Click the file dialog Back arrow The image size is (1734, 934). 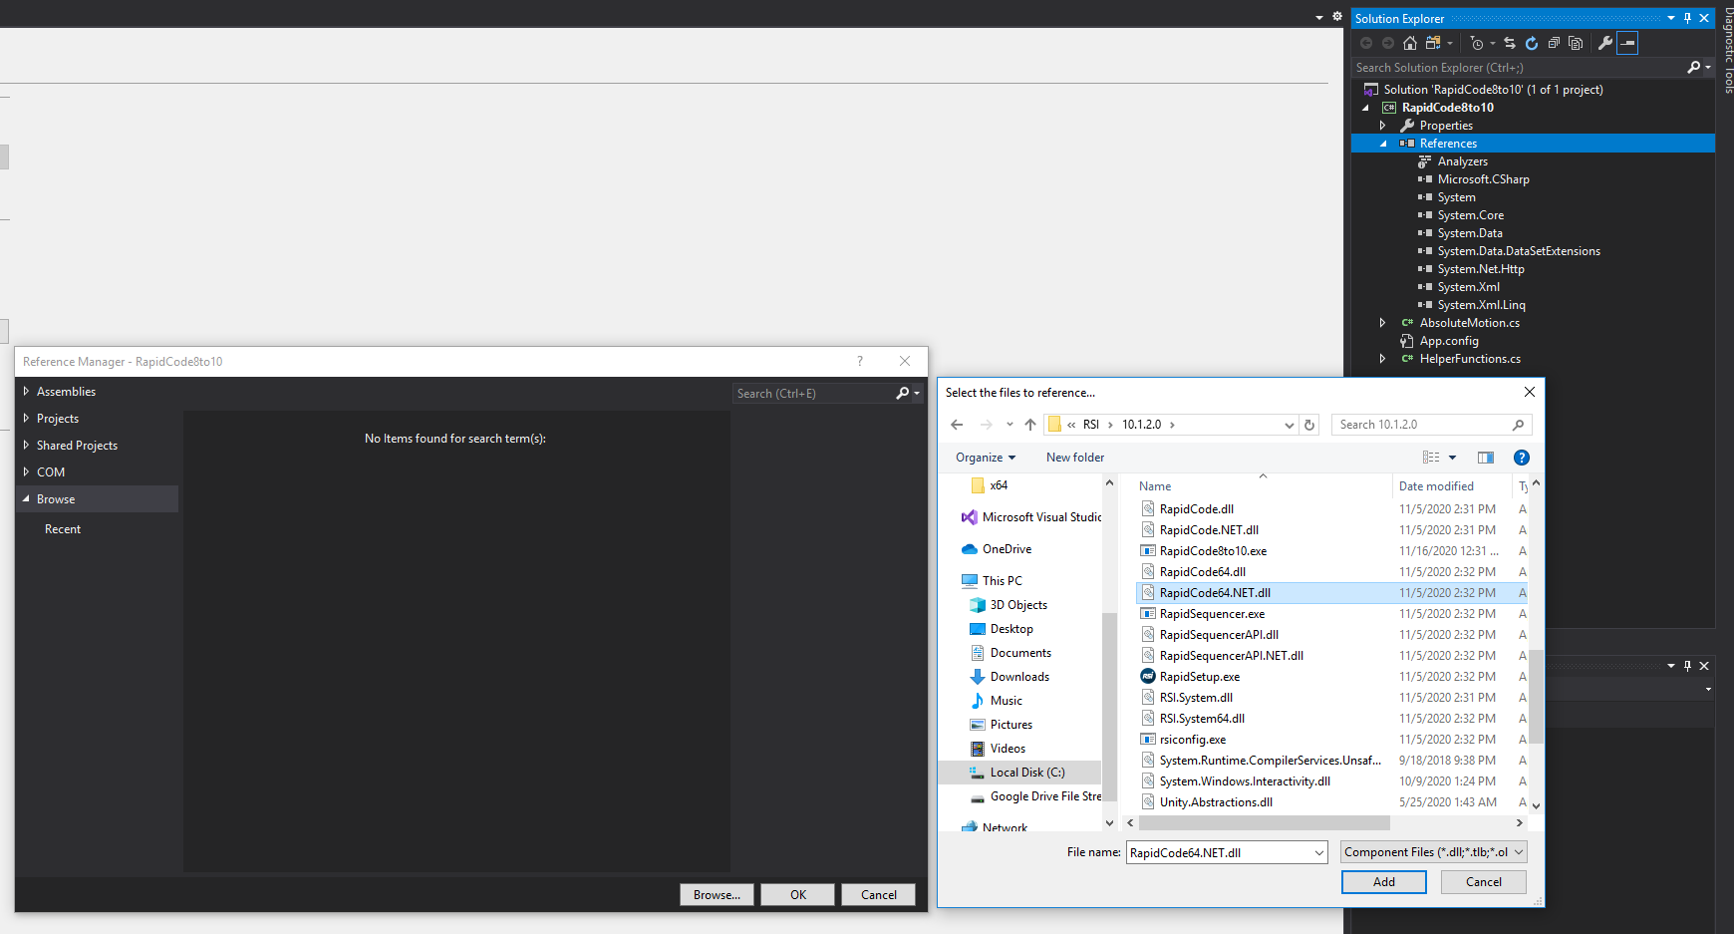pyautogui.click(x=957, y=425)
